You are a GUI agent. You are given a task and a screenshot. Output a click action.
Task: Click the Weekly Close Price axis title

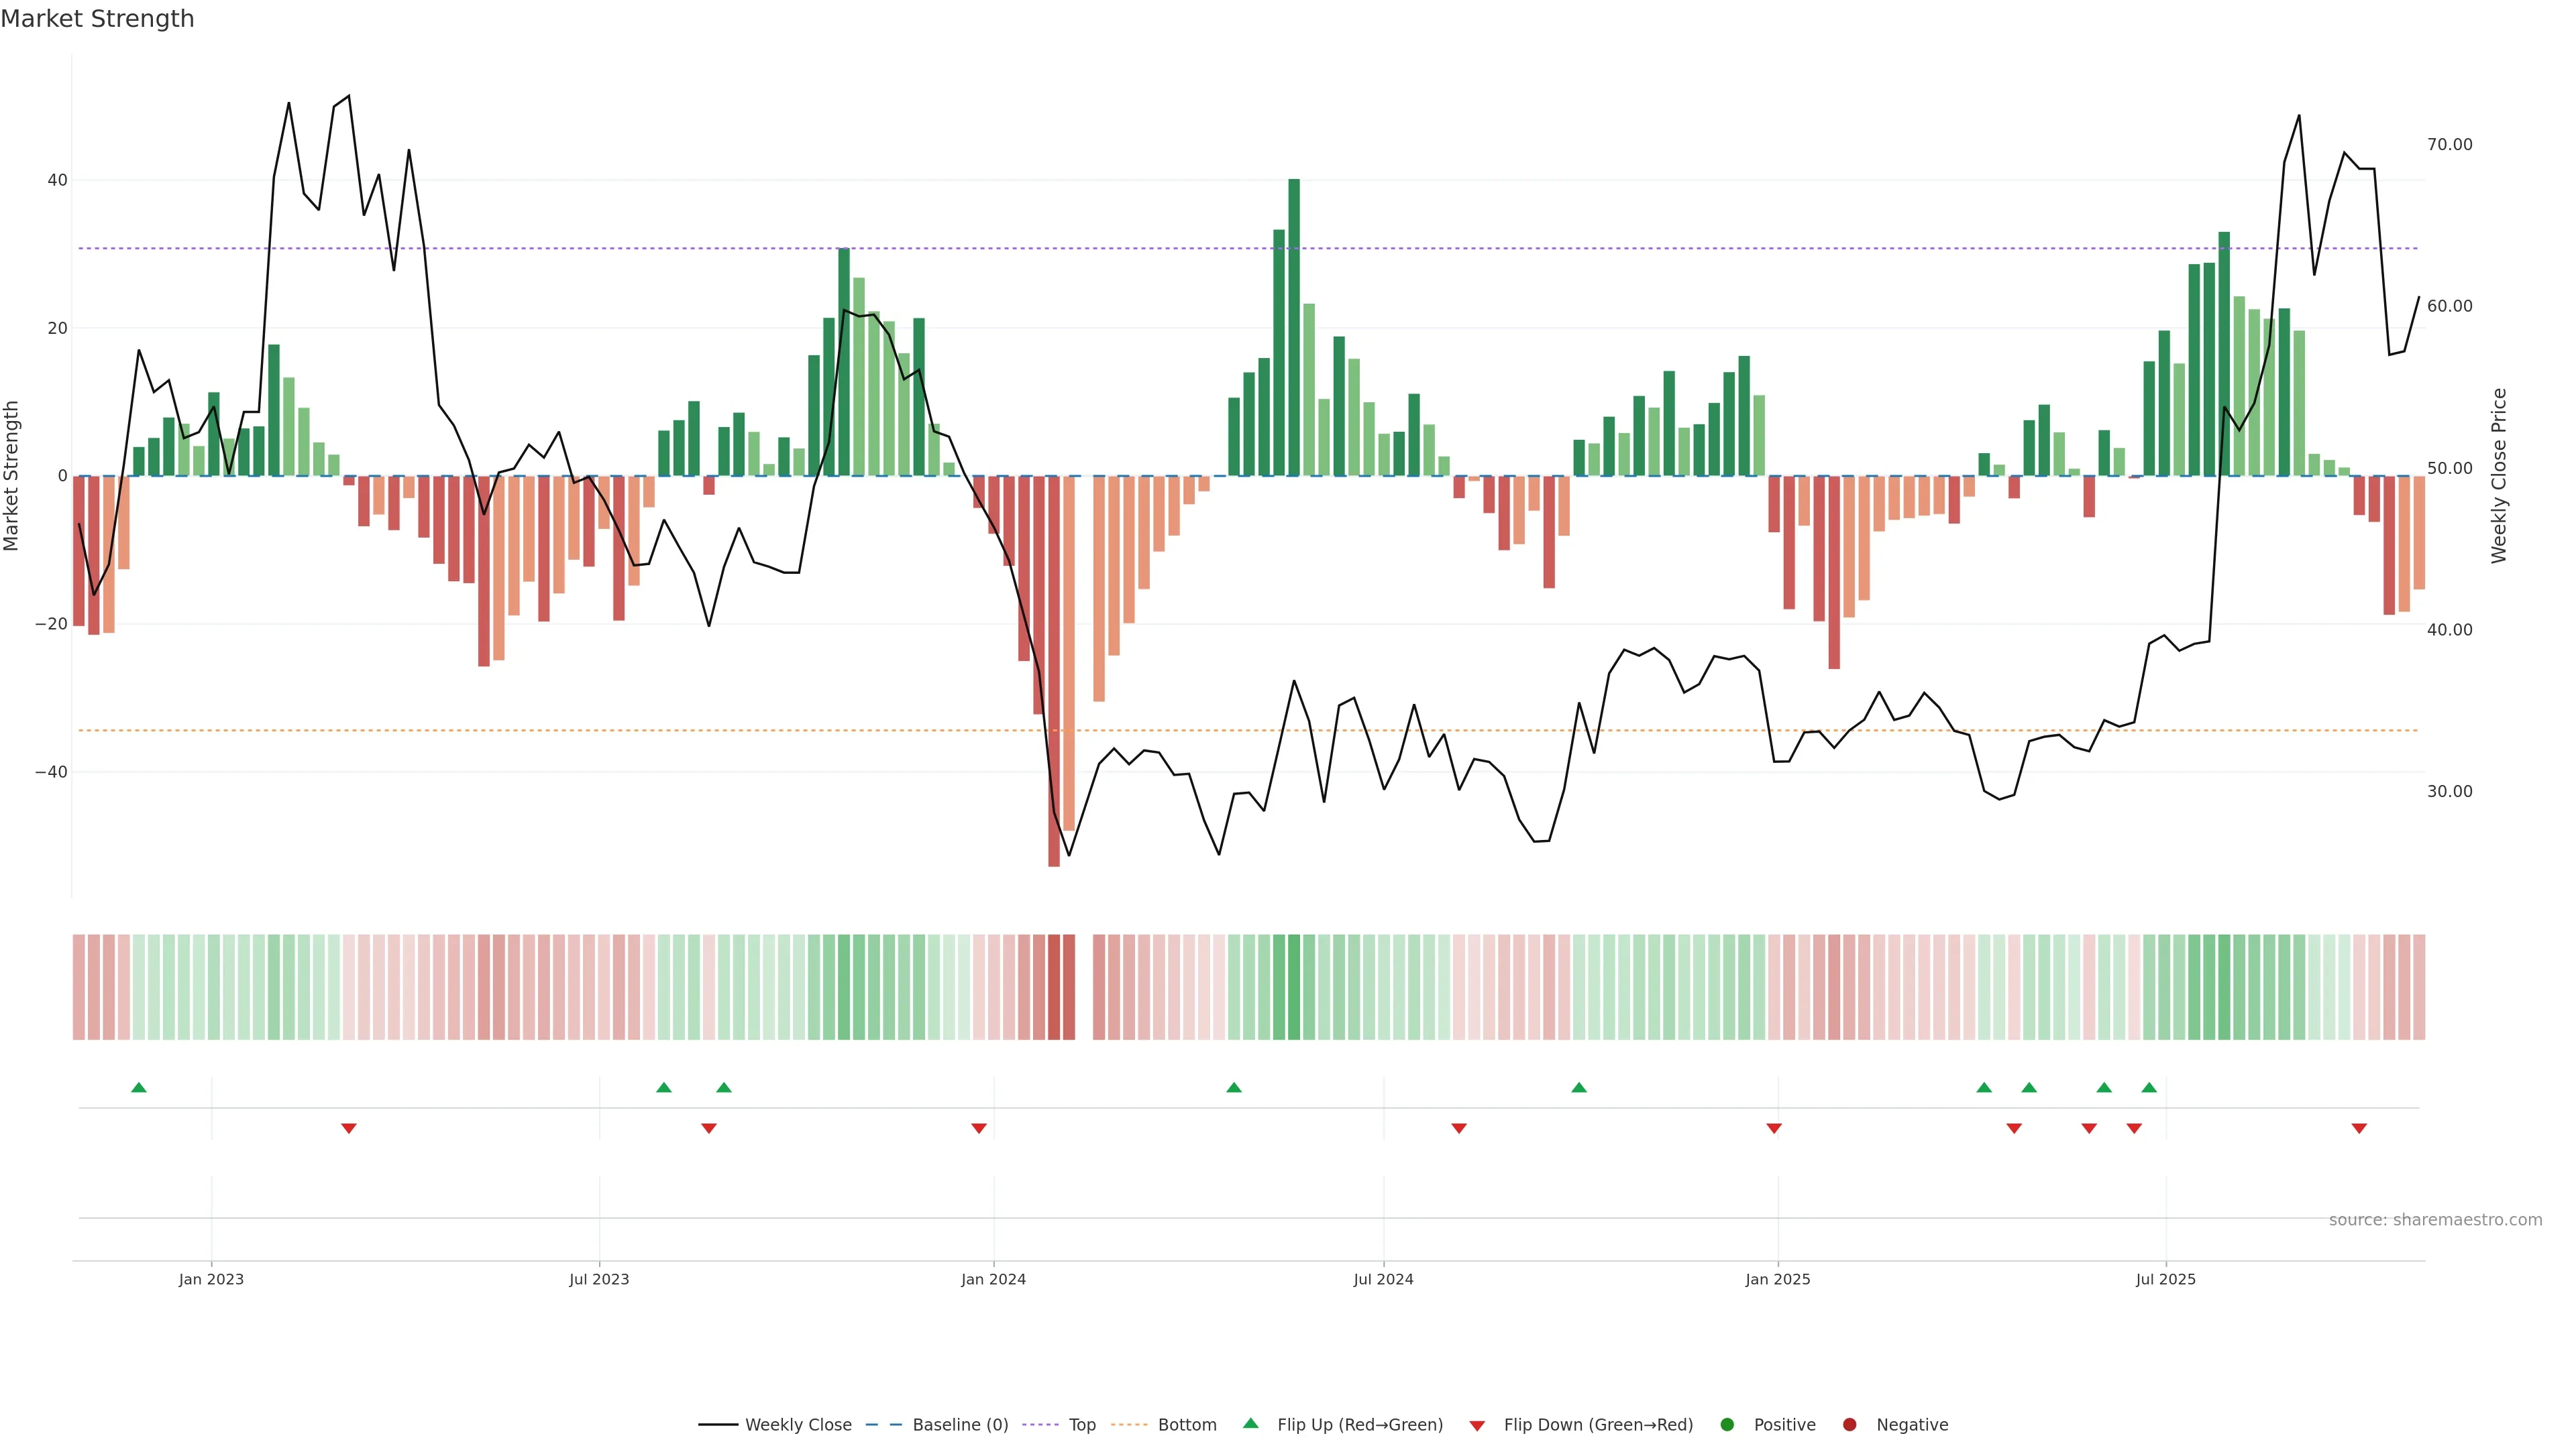click(x=2499, y=476)
